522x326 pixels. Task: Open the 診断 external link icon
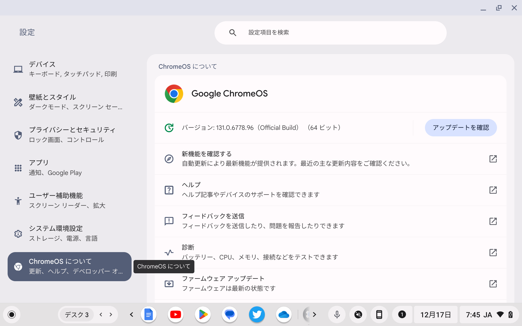(x=493, y=253)
